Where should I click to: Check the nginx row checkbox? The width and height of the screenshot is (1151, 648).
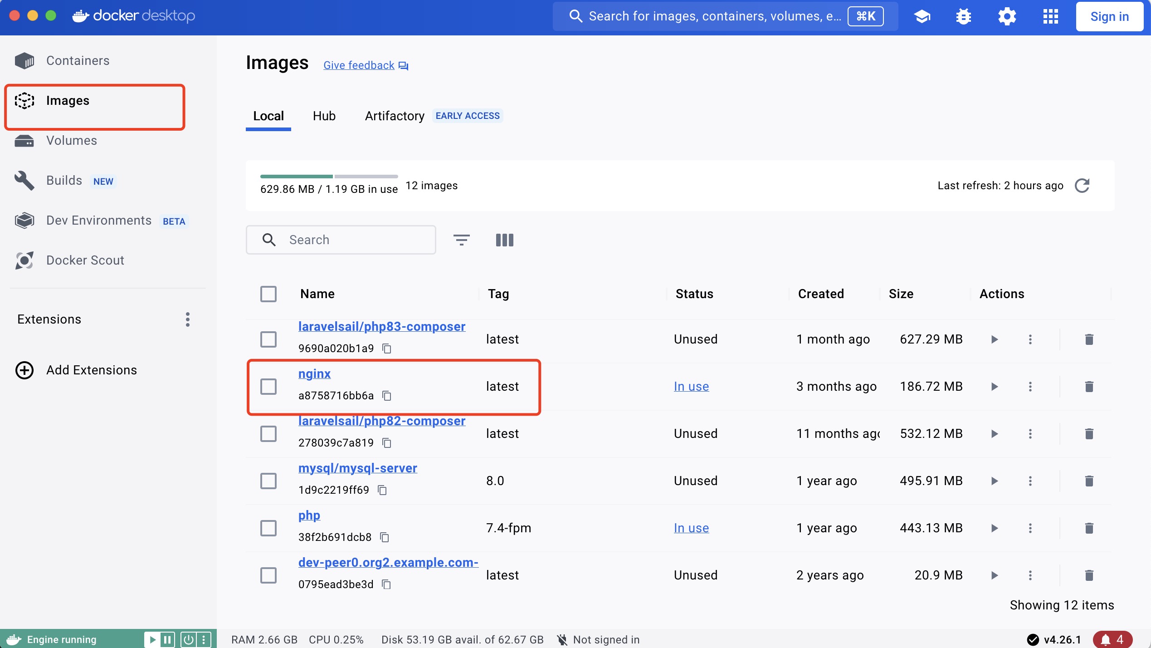[x=268, y=387]
